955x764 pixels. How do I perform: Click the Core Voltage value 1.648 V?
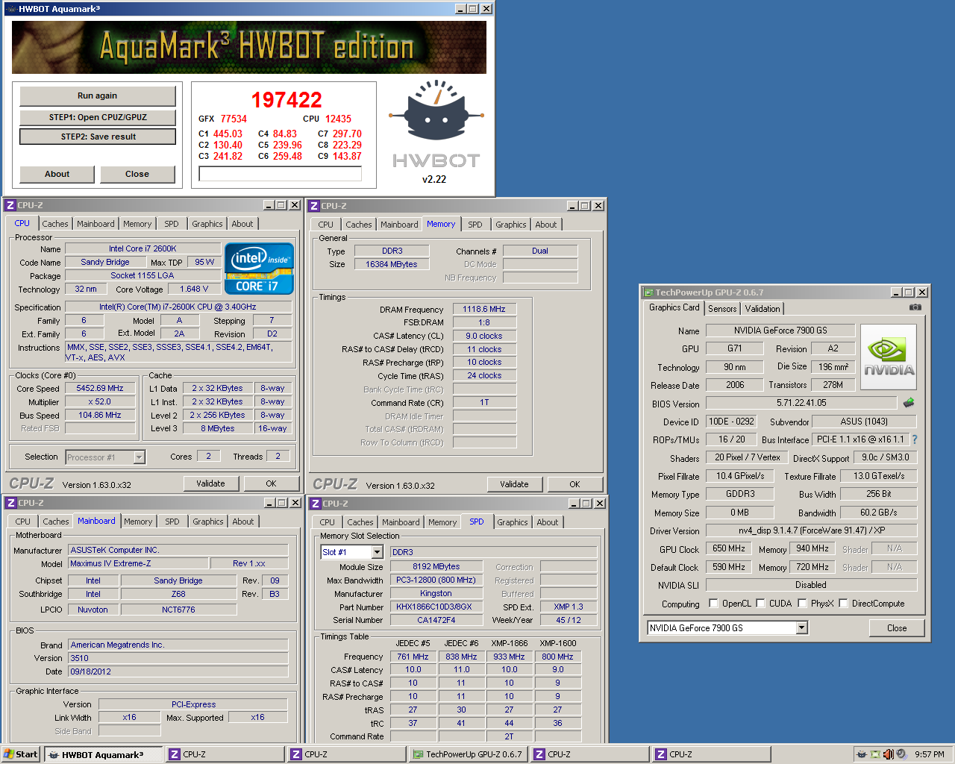coord(194,289)
